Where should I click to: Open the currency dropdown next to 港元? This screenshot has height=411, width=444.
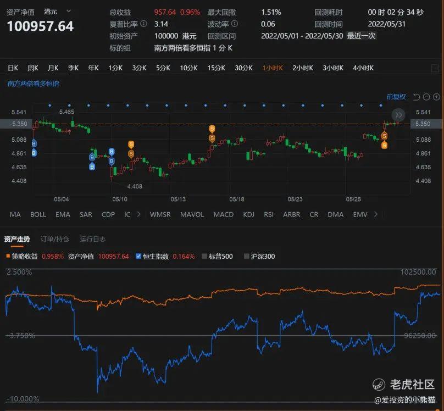point(69,12)
